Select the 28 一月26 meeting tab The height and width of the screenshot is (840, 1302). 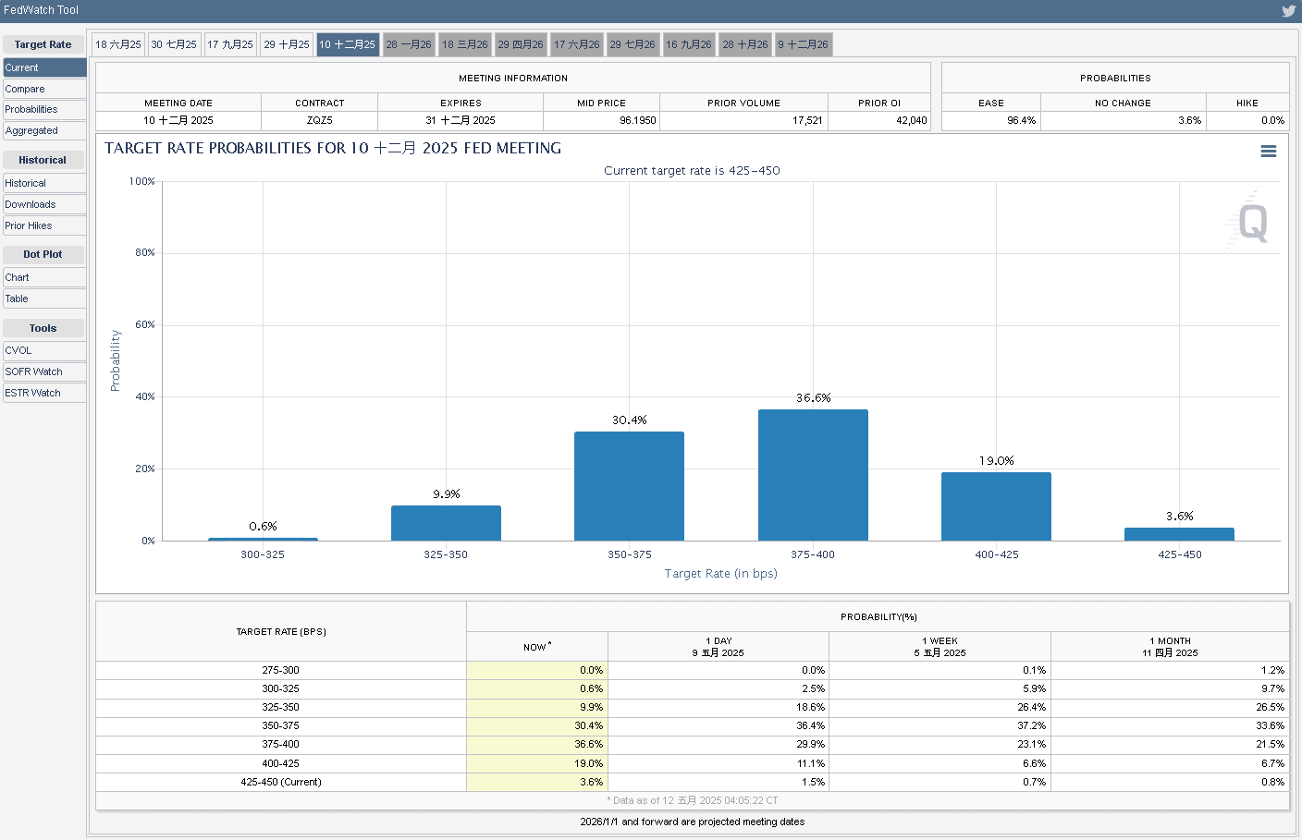[x=408, y=44]
